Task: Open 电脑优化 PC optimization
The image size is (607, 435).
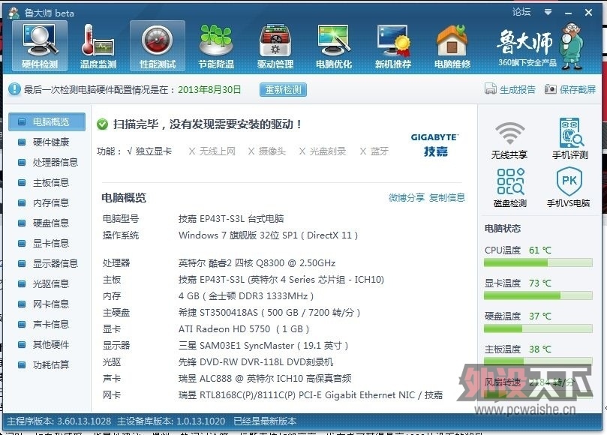Action: [x=334, y=46]
